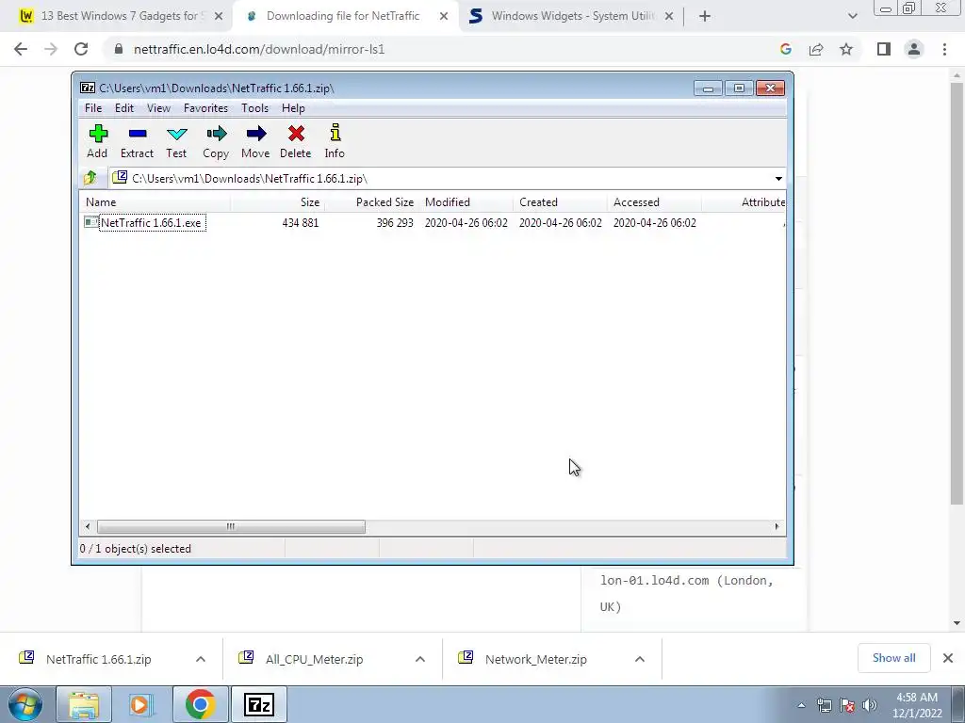The height and width of the screenshot is (723, 965).
Task: Click the 396 293 packed size value
Action: (x=395, y=223)
